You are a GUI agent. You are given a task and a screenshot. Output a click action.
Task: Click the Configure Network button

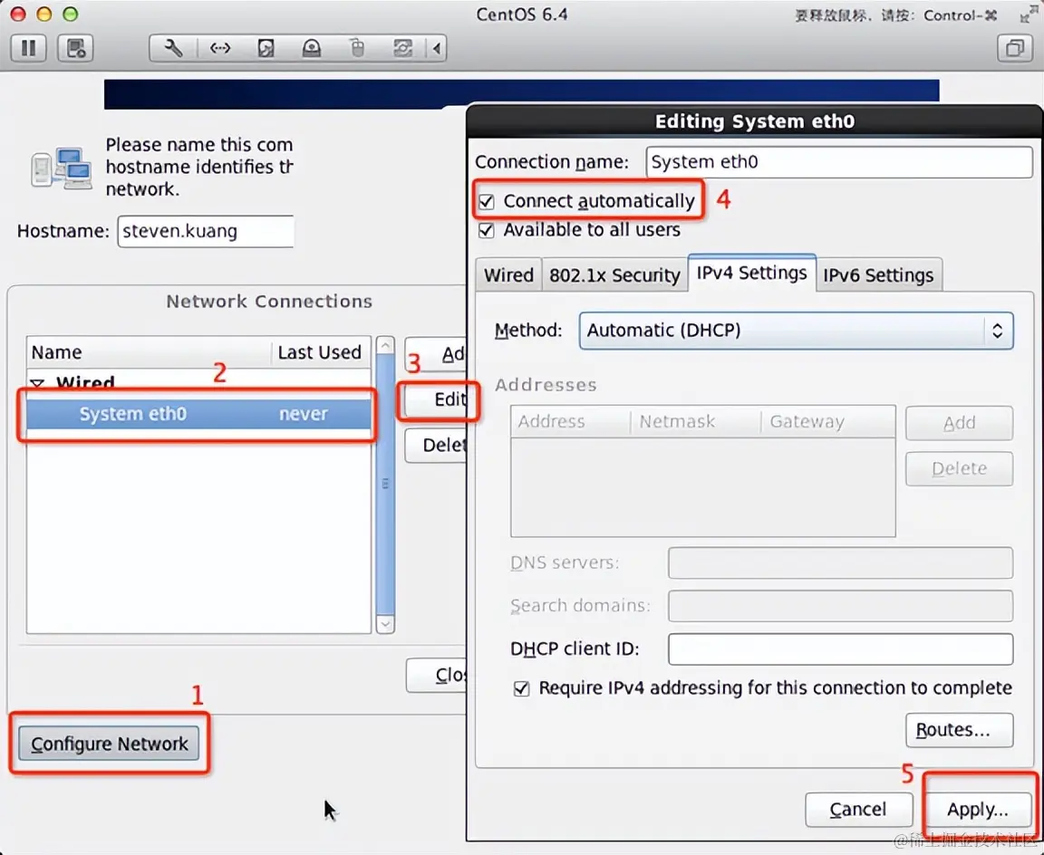(109, 744)
